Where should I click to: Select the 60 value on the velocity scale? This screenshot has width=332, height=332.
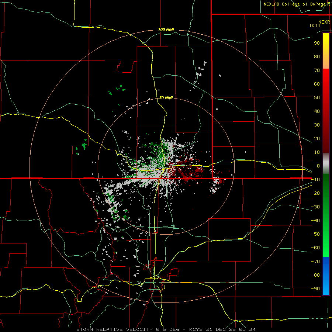coord(317,84)
